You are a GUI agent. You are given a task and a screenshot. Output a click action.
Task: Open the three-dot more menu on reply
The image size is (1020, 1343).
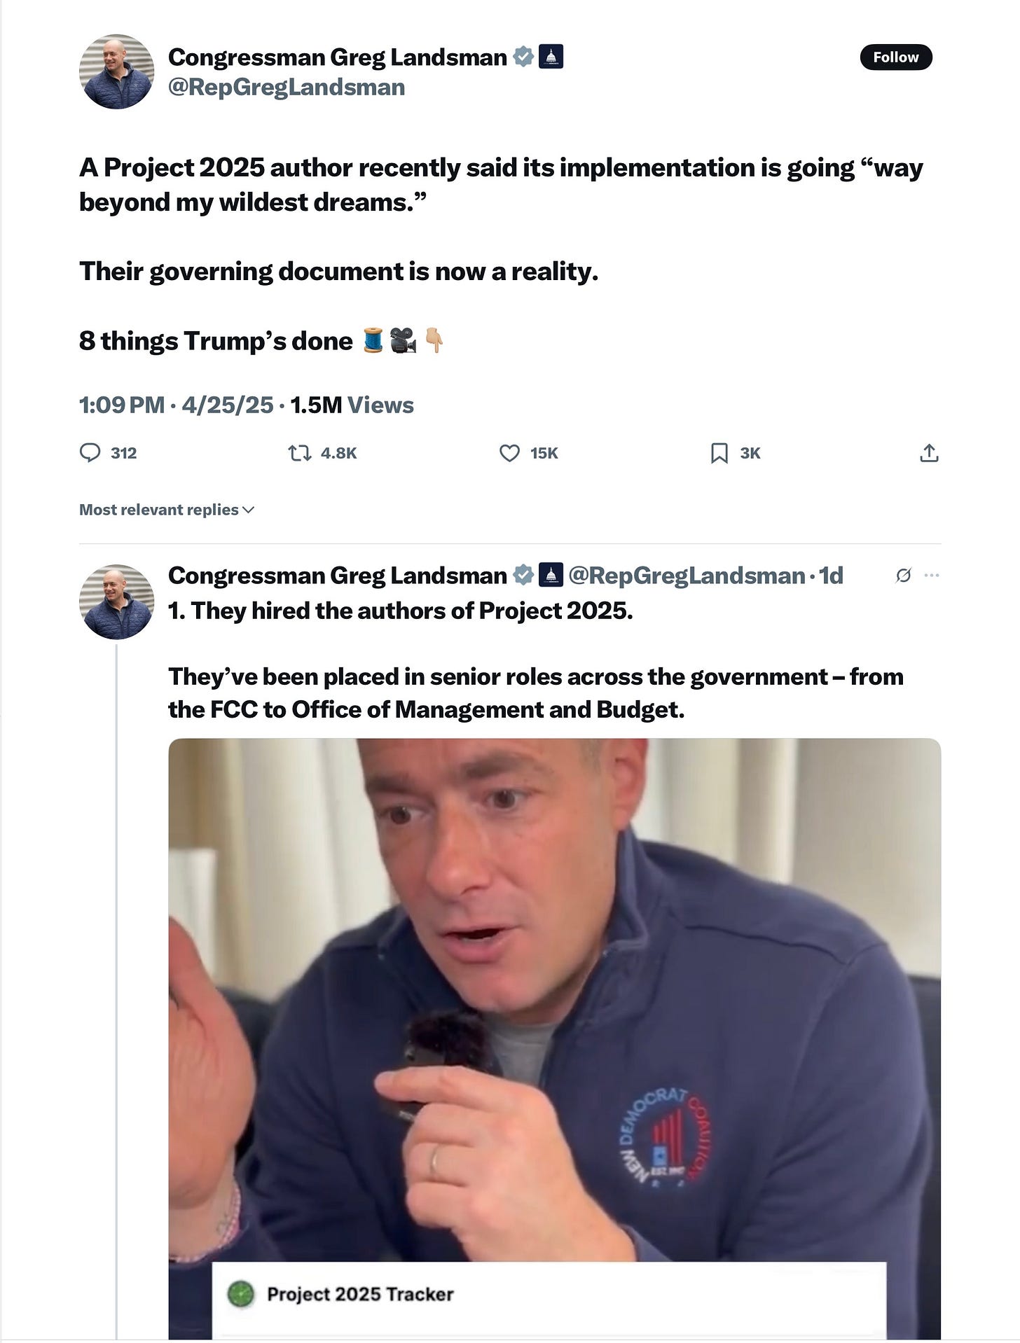pyautogui.click(x=932, y=576)
